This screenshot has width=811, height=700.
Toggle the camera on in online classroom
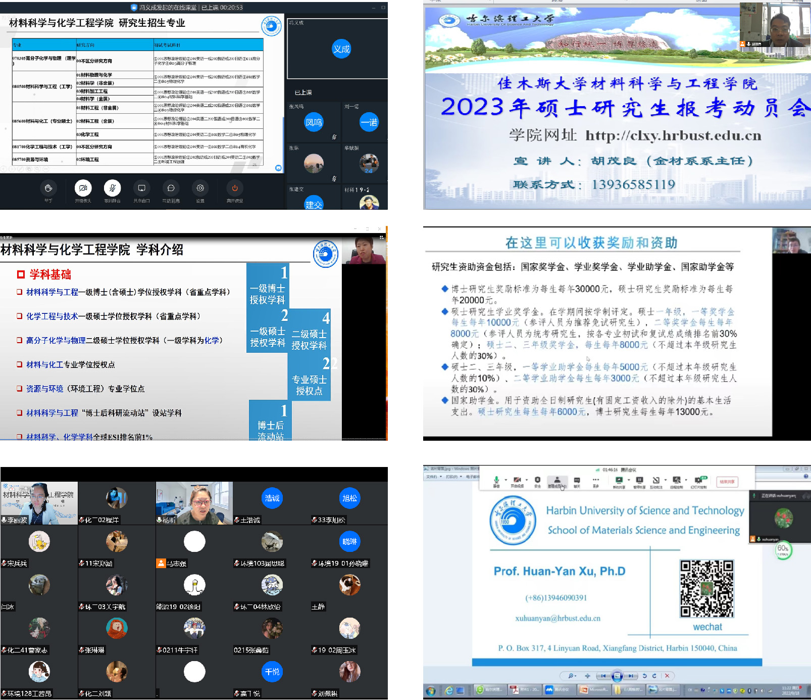coord(83,189)
